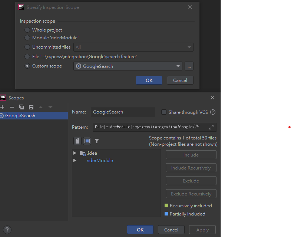Viewport: 291px width, 237px height.
Task: Open the GoogleSearch custom scope dropdown
Action: [x=128, y=66]
